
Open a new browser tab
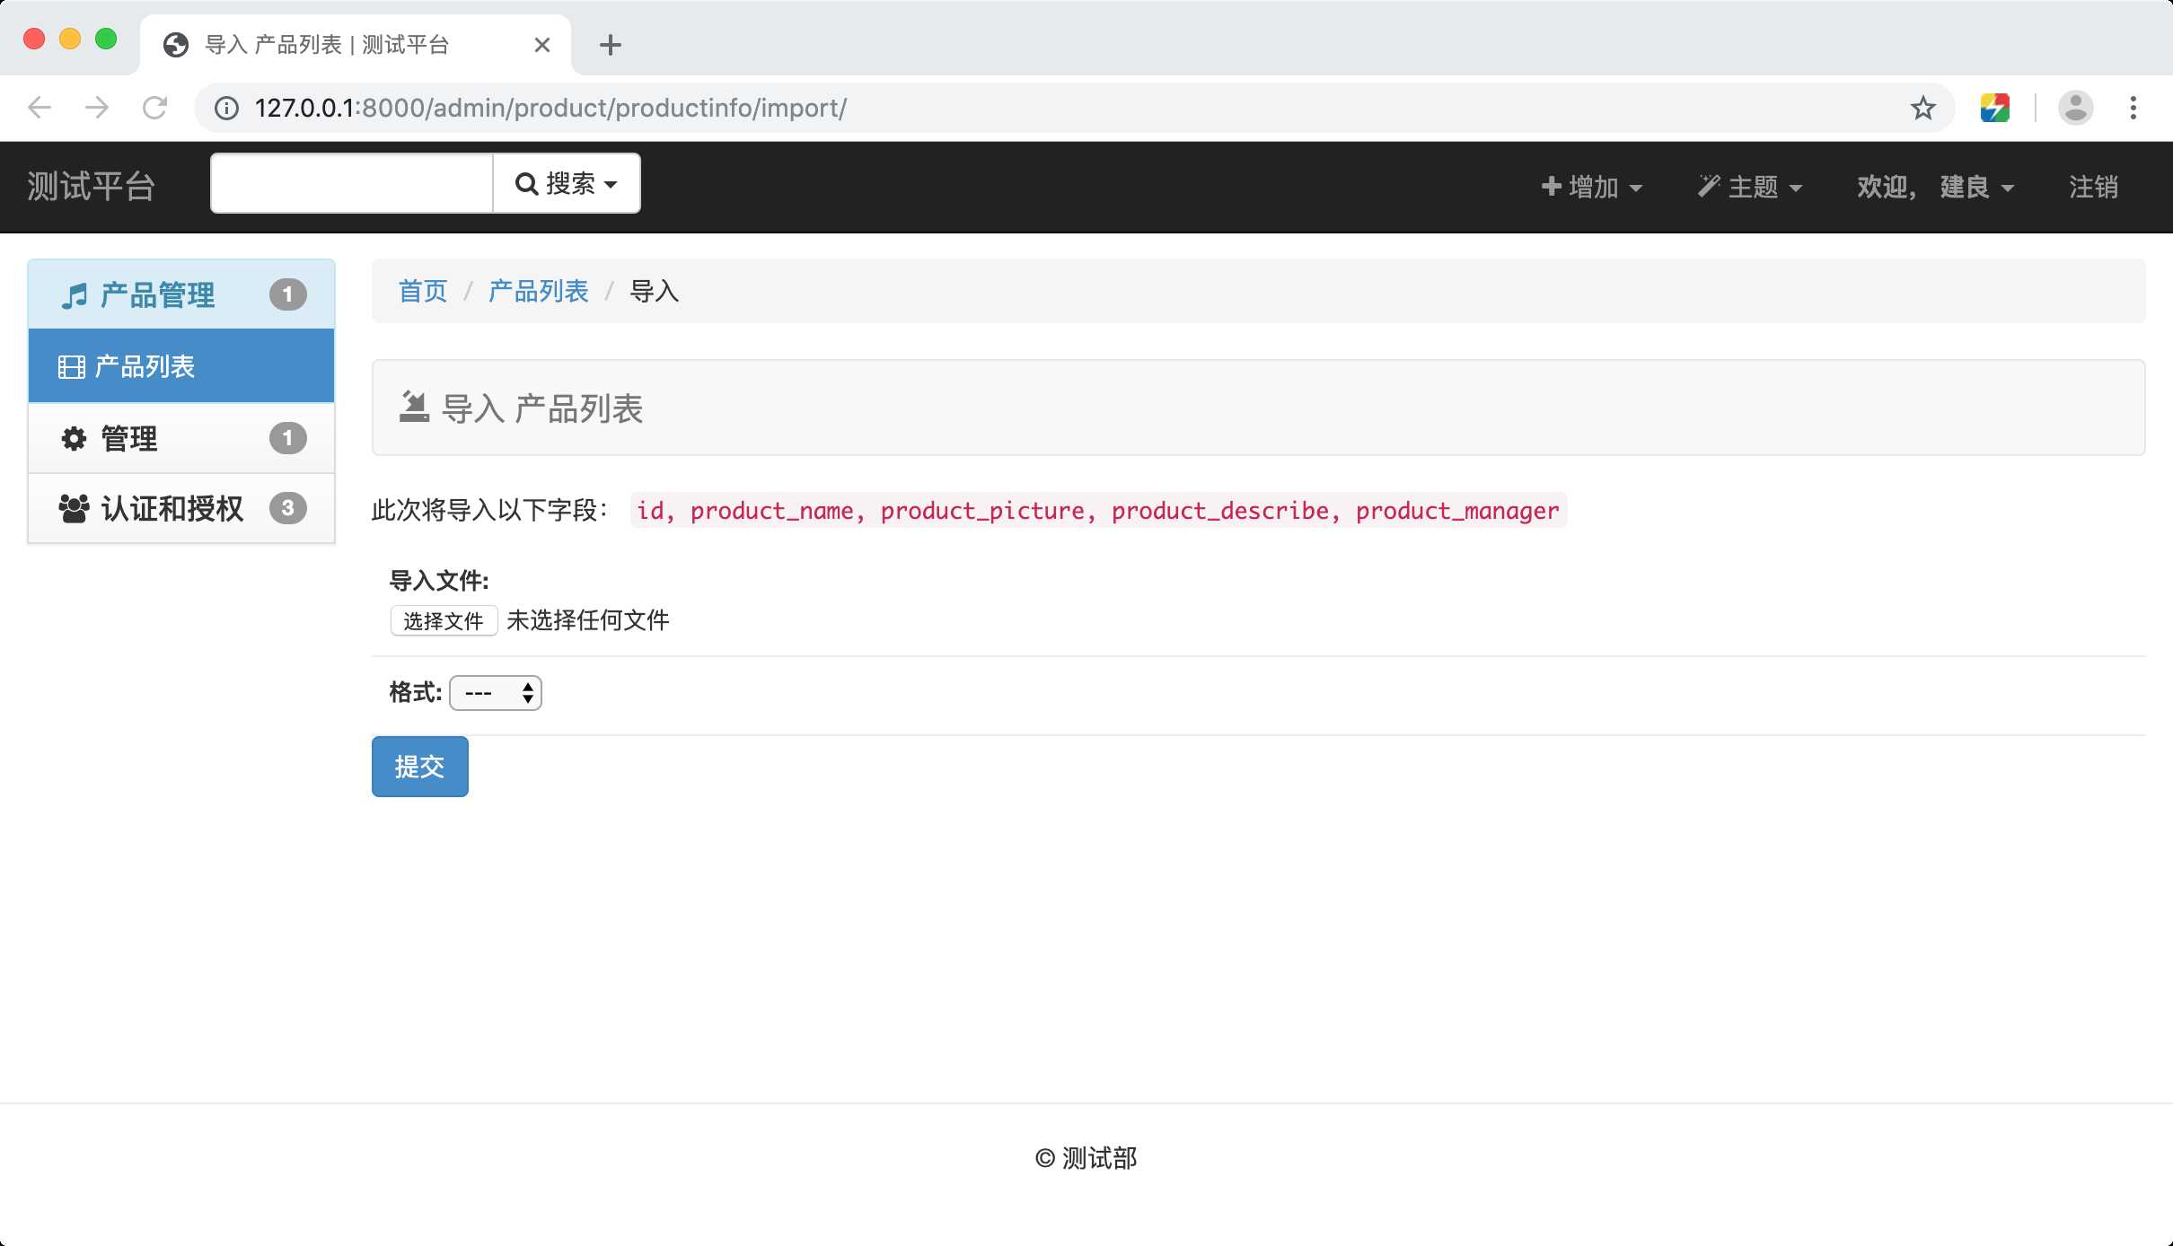point(611,45)
